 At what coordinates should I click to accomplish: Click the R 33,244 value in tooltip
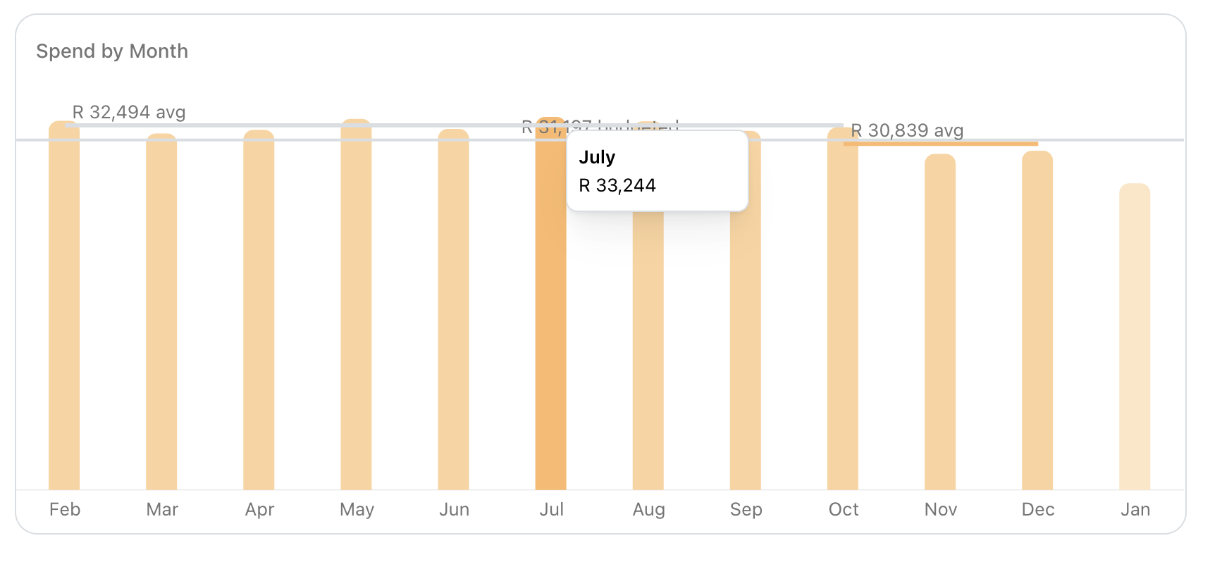[617, 185]
